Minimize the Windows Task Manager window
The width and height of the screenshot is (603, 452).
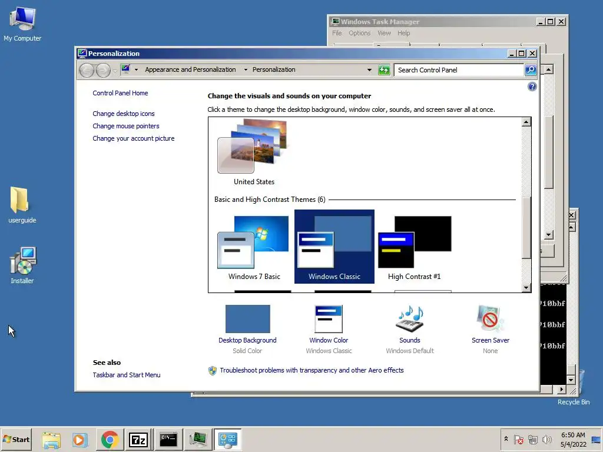pyautogui.click(x=541, y=22)
